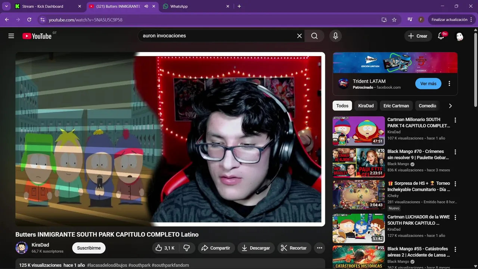Click on the video player
The image size is (478, 269).
(170, 139)
